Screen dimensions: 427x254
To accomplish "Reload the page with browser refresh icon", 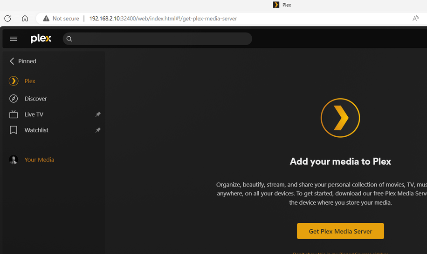I will coord(7,19).
